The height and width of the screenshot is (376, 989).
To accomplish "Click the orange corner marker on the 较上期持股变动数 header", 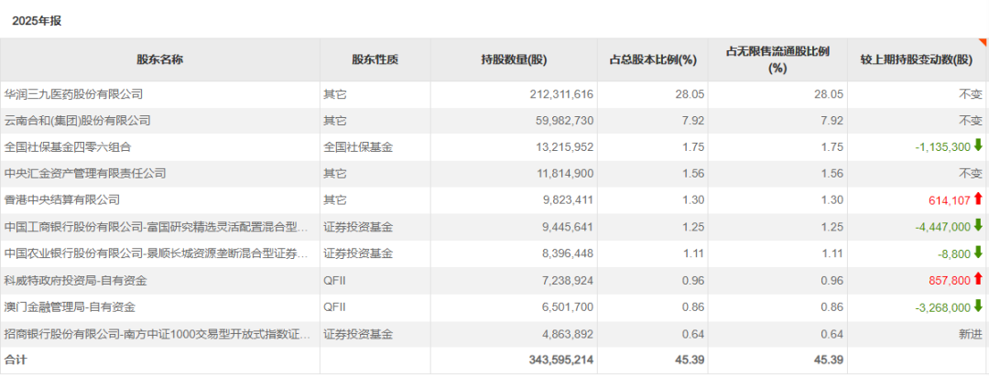I will point(983,42).
